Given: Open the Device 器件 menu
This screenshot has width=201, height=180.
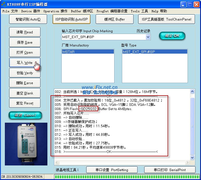Looking at the screenshot, I should 31,11.
